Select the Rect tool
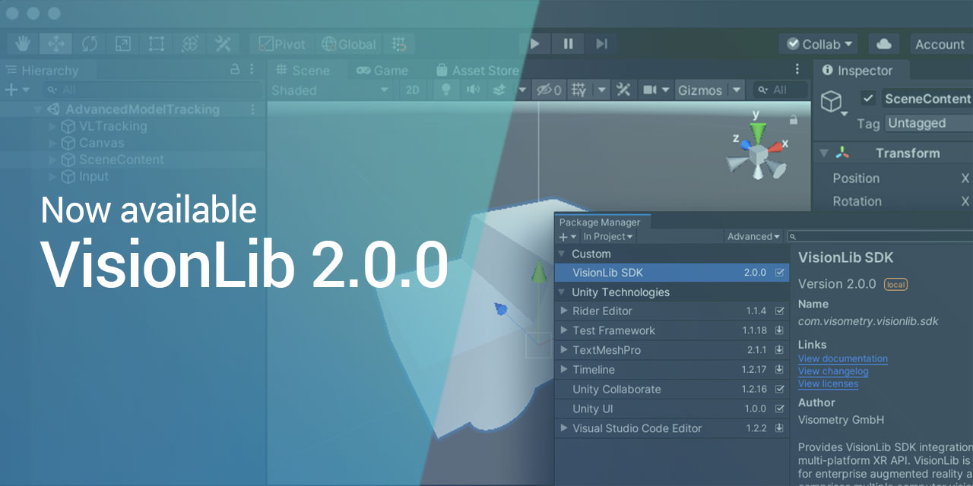The image size is (973, 486). [x=156, y=43]
